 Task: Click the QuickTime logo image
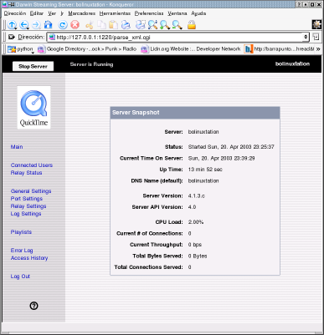33,107
